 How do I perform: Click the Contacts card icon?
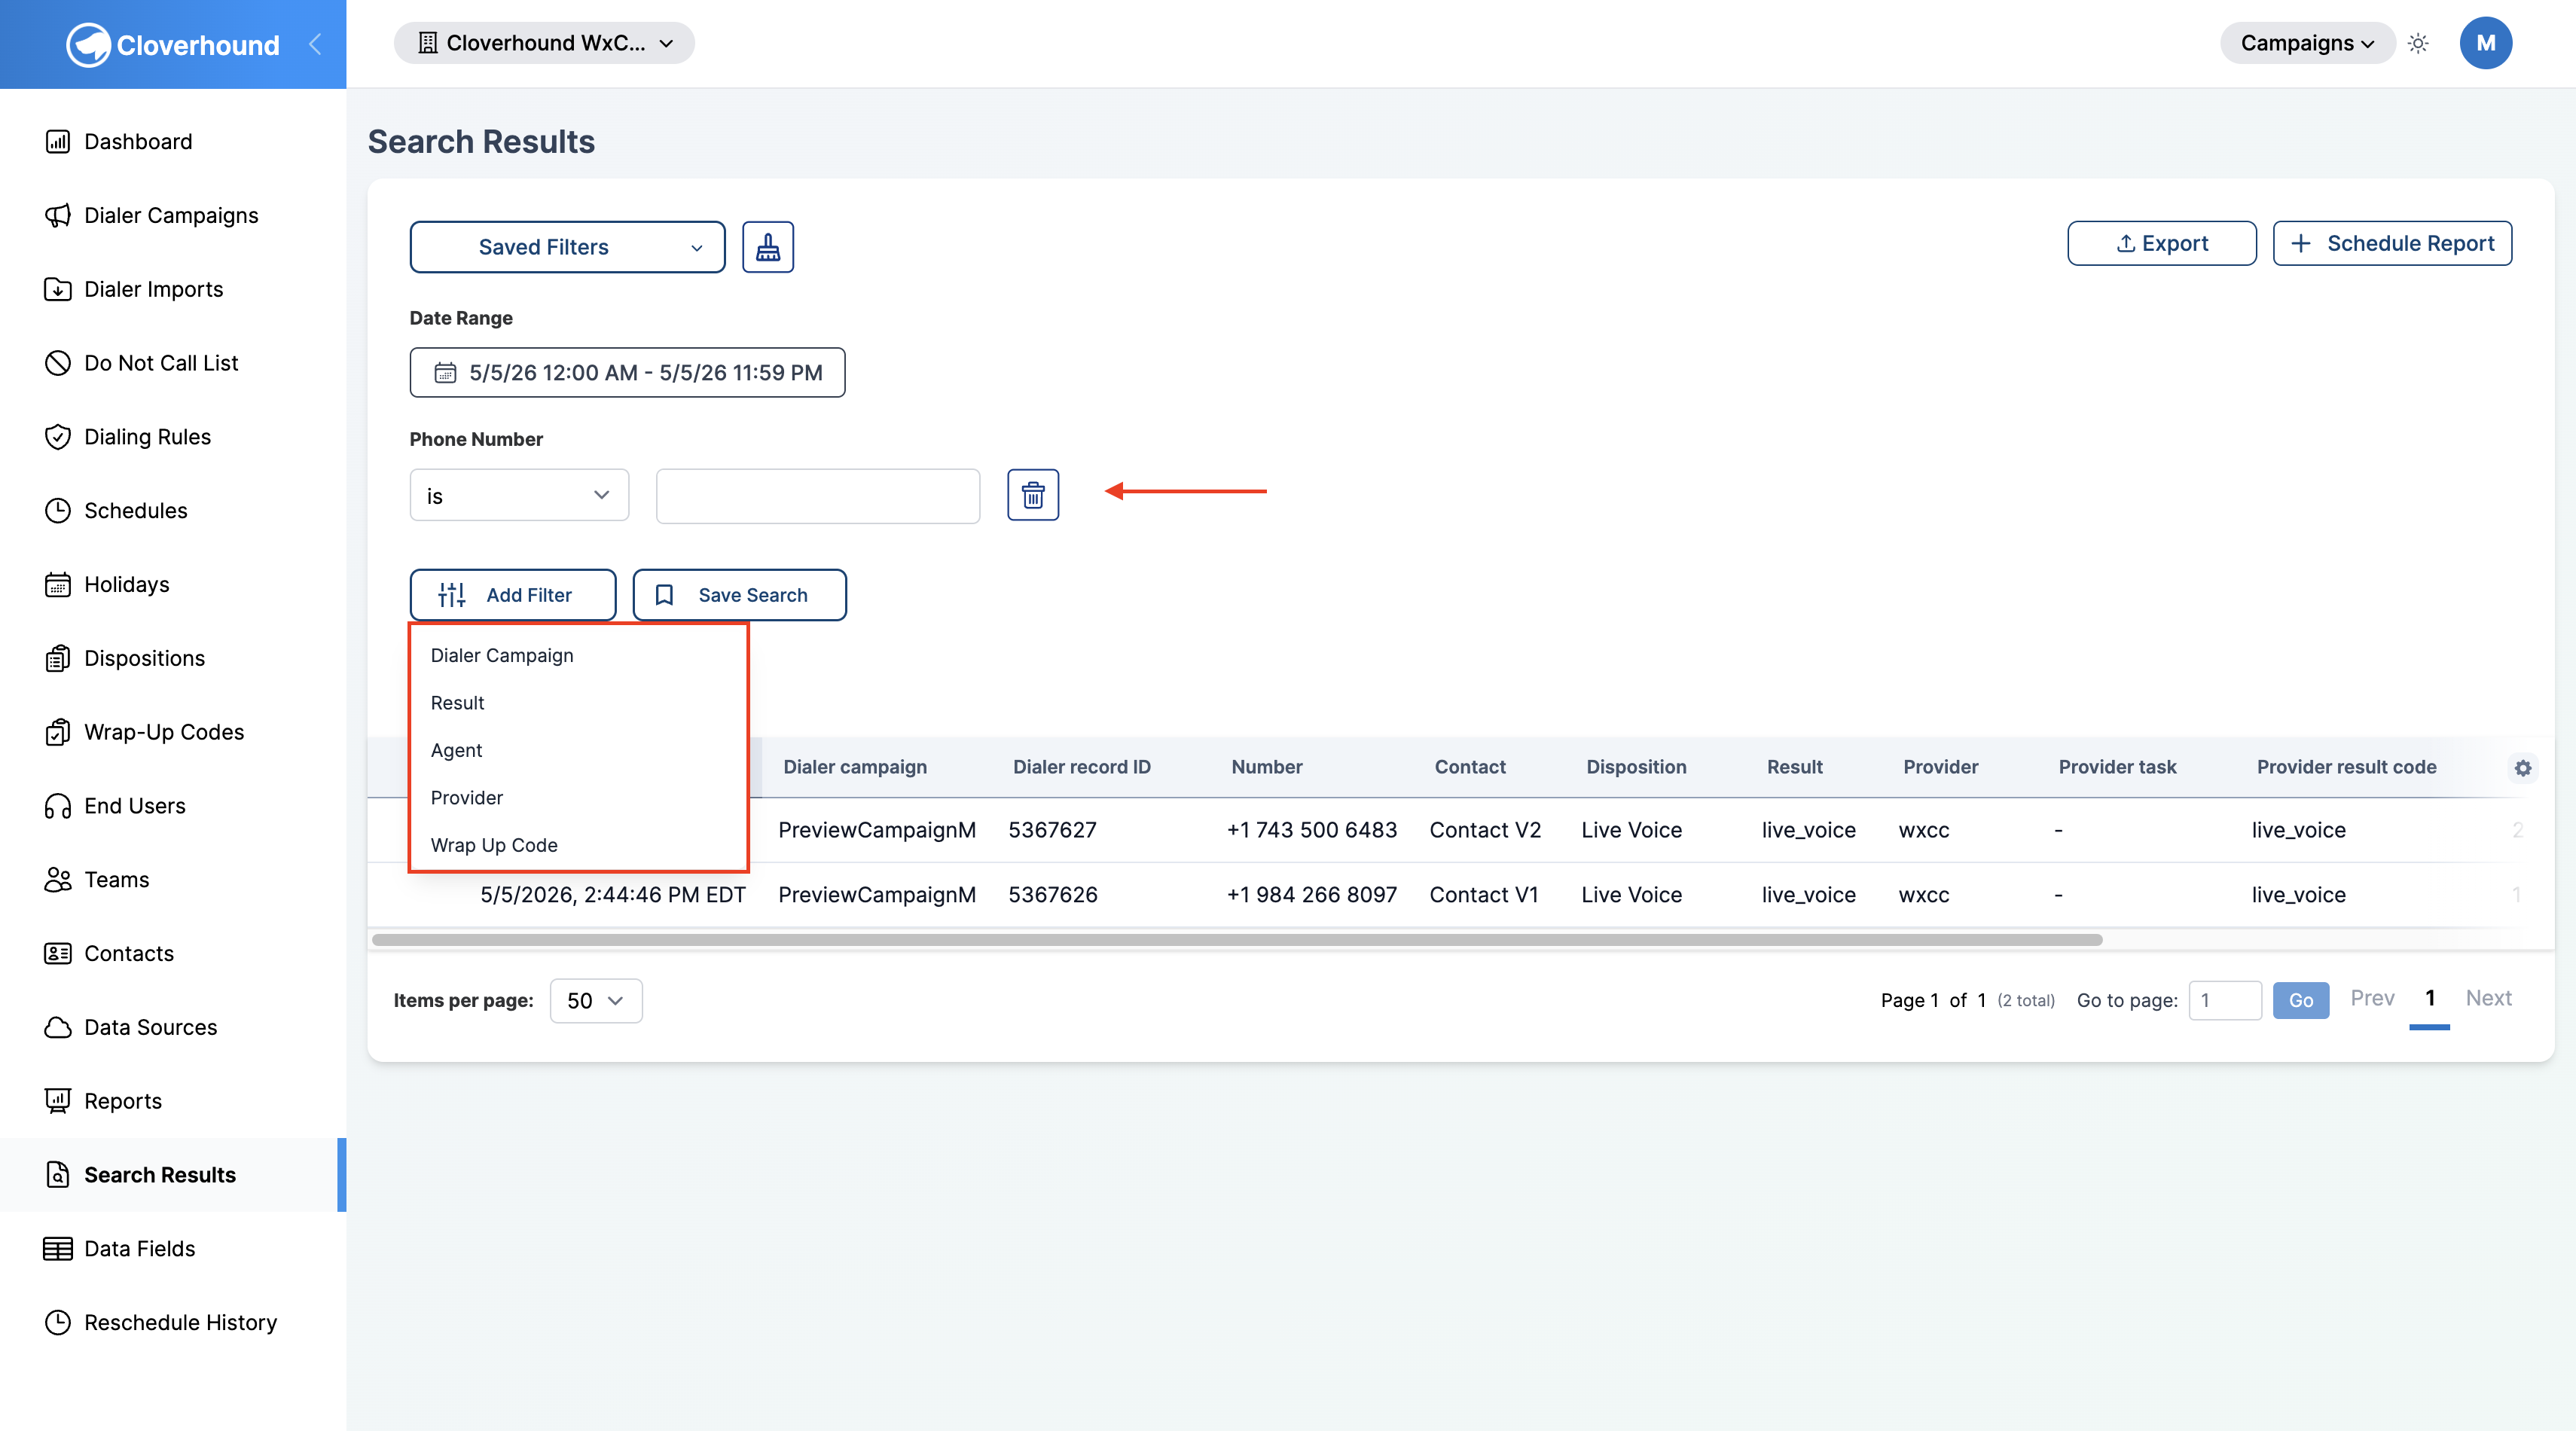(x=58, y=954)
